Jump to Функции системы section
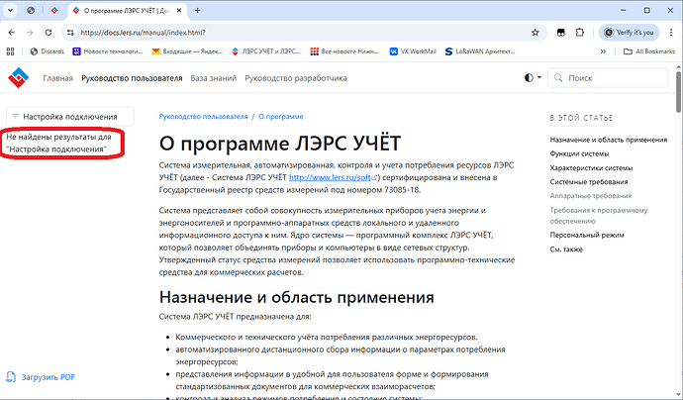 579,153
